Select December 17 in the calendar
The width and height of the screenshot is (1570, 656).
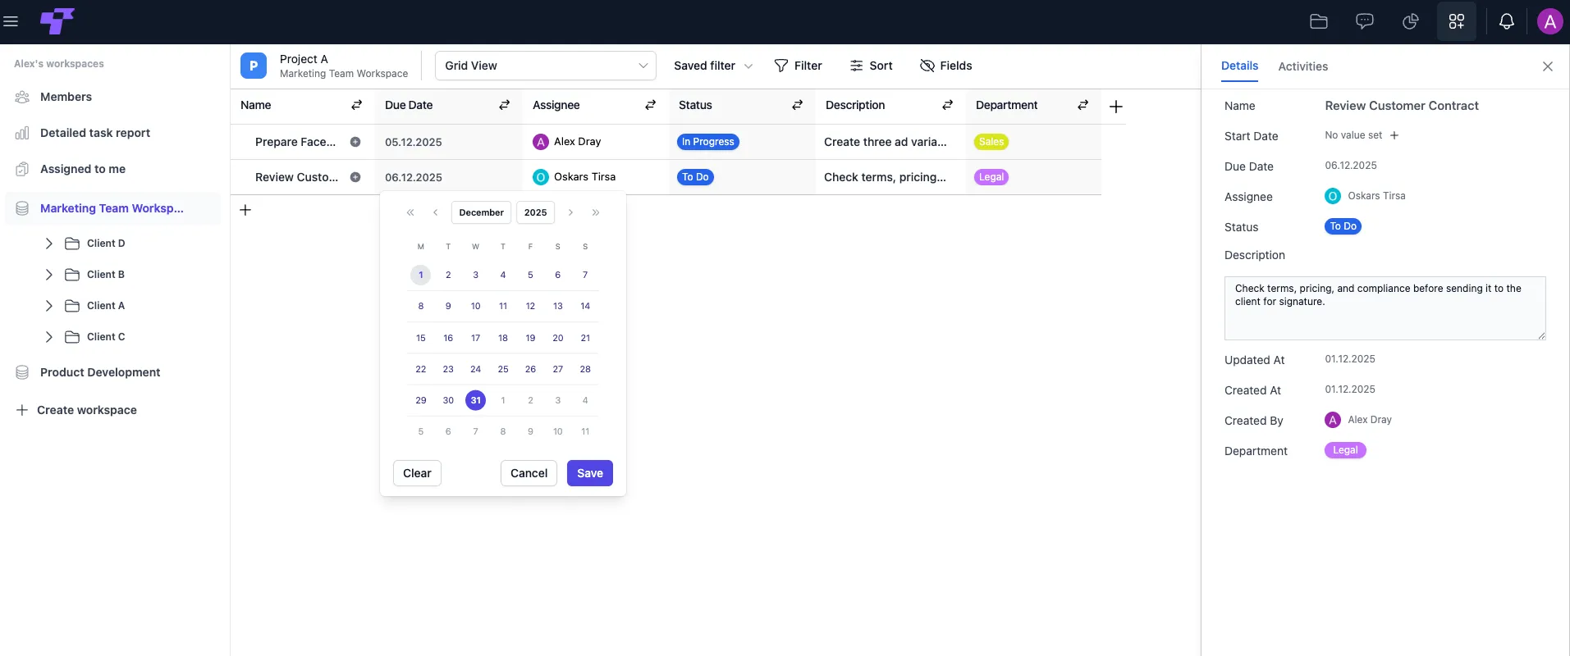[x=475, y=338]
